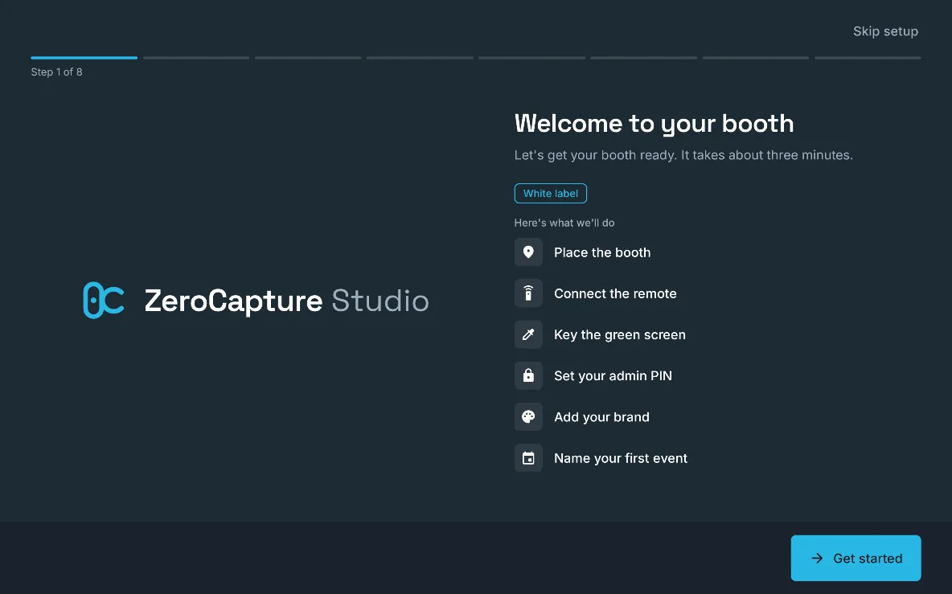Skip the setup wizard
Viewport: 952px width, 594px height.
(x=885, y=31)
